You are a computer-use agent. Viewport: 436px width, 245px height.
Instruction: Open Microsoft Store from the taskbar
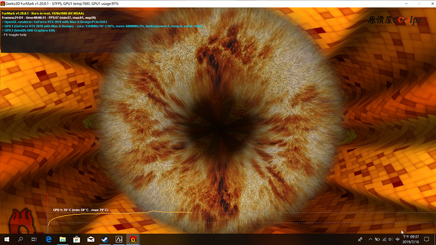tap(77, 239)
